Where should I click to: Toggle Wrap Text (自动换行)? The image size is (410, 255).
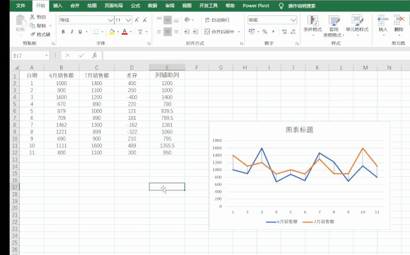click(217, 20)
